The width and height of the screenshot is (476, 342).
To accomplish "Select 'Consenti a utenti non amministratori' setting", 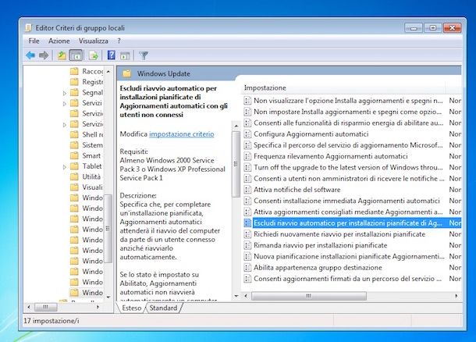I will tap(349, 179).
